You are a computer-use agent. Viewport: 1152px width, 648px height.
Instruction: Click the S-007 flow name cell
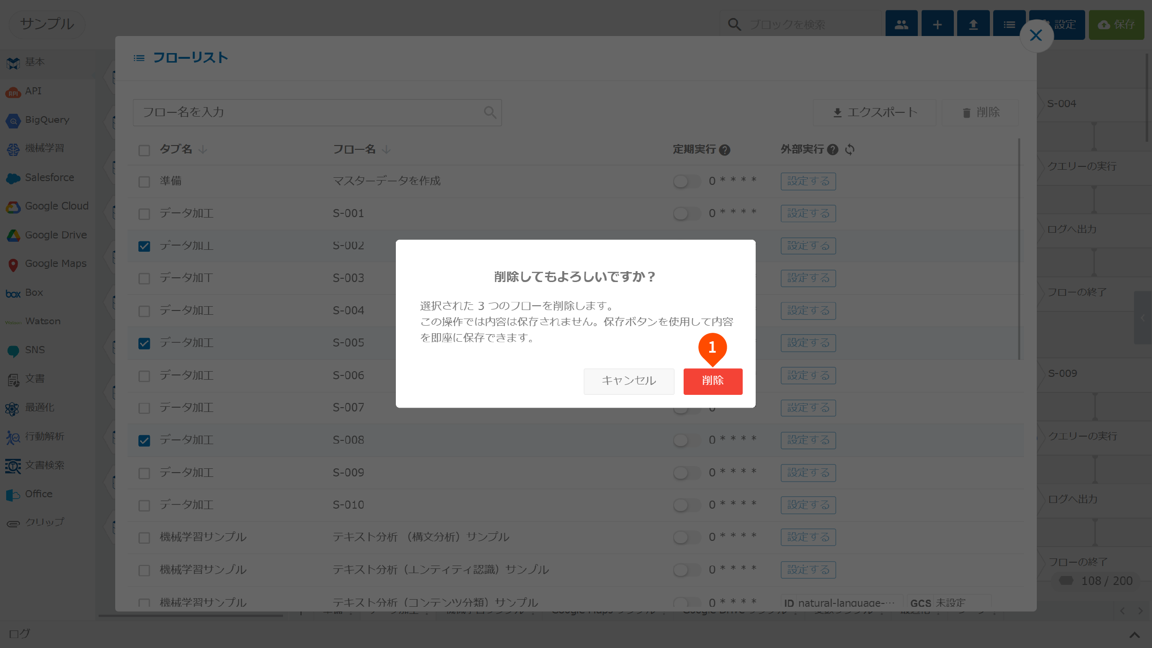(x=348, y=408)
